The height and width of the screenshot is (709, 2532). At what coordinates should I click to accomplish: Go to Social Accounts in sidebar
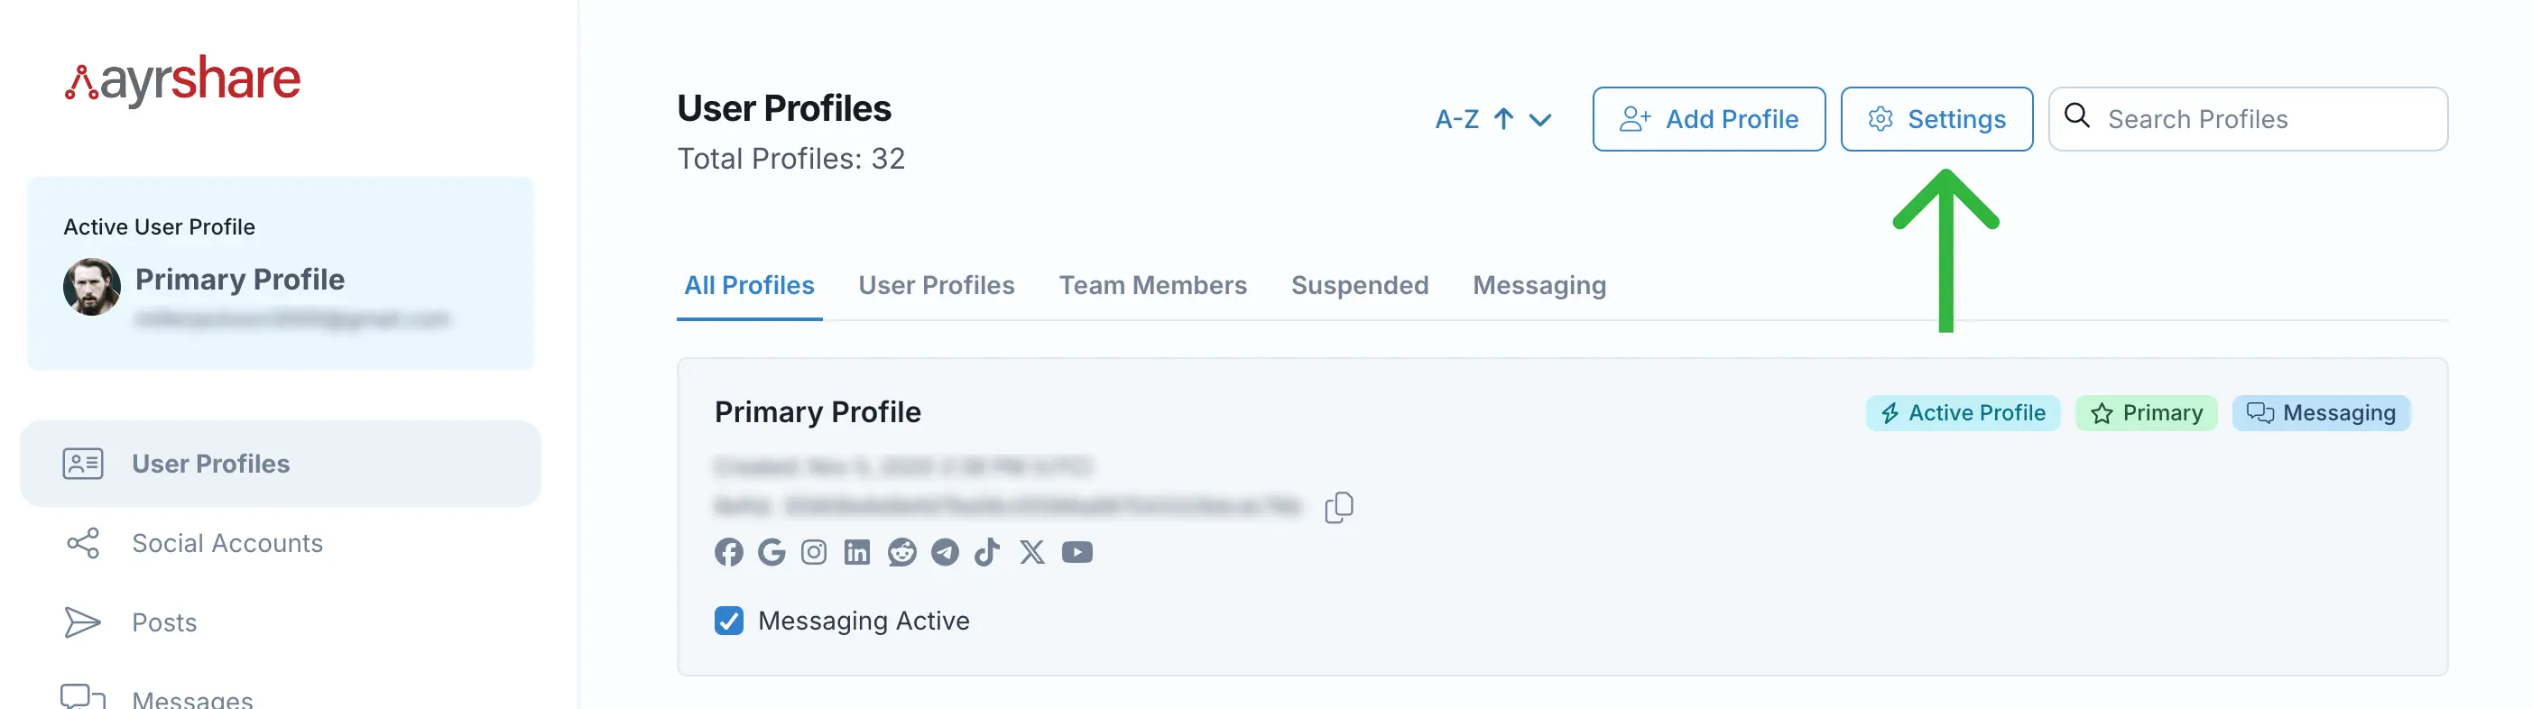click(227, 543)
